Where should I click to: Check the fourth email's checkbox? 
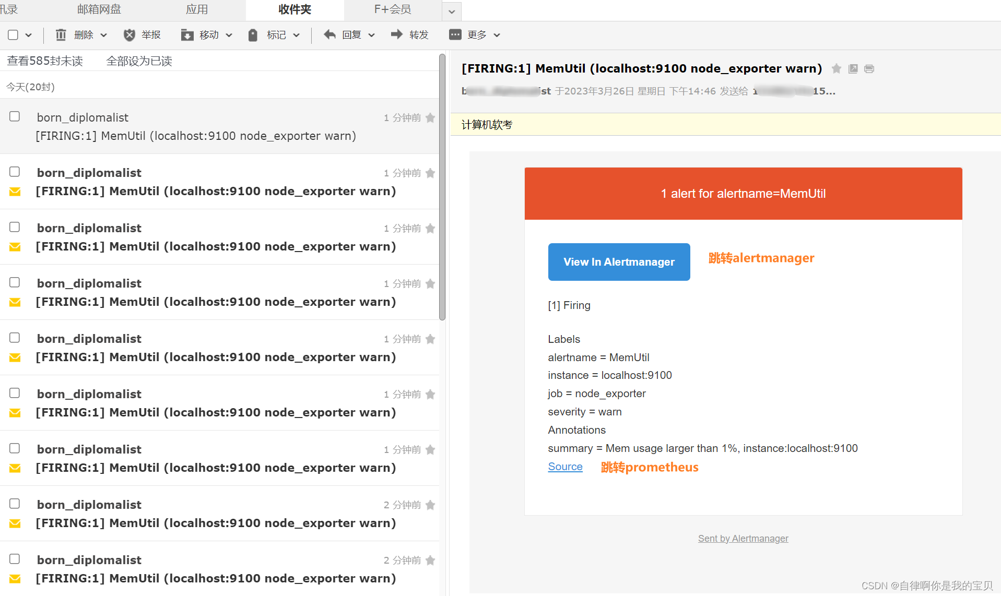point(15,282)
